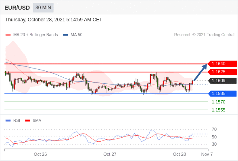Click the green 1.1555 support label
The image size is (238, 161).
[x=218, y=110]
